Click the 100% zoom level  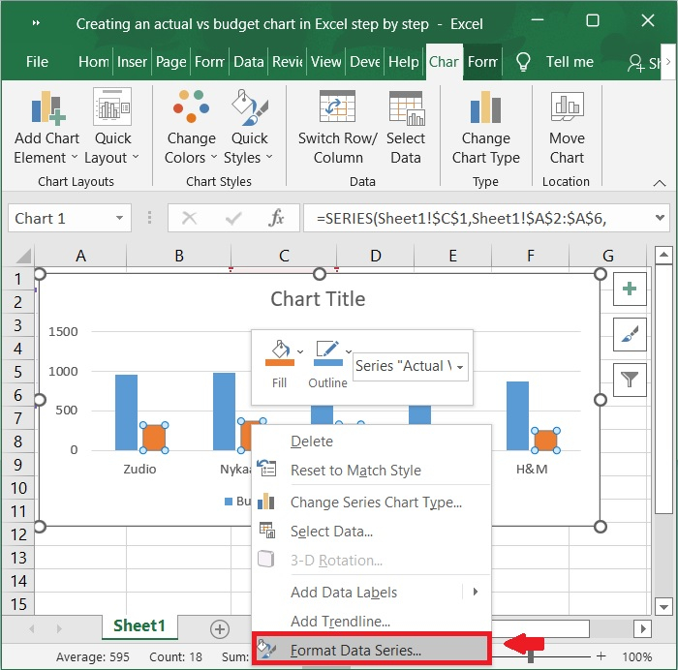637,657
